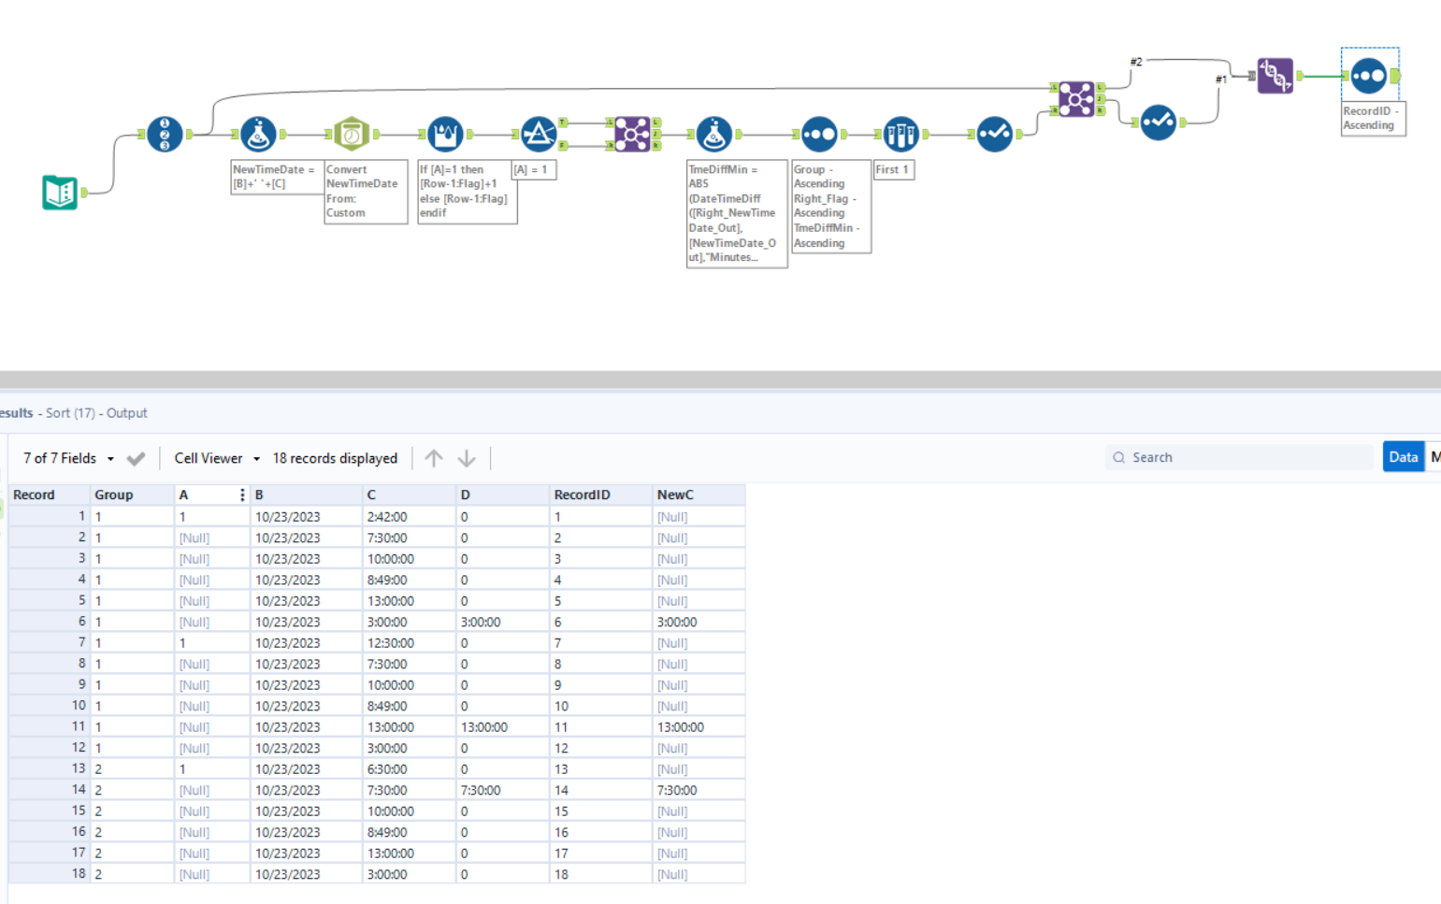Image resolution: width=1441 pixels, height=904 pixels.
Task: Click inside the results Search box
Action: 1234,457
